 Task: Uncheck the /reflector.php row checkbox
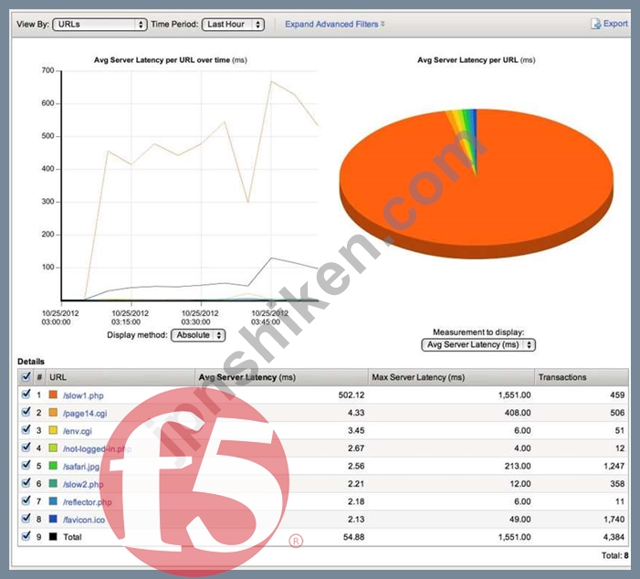pyautogui.click(x=26, y=500)
